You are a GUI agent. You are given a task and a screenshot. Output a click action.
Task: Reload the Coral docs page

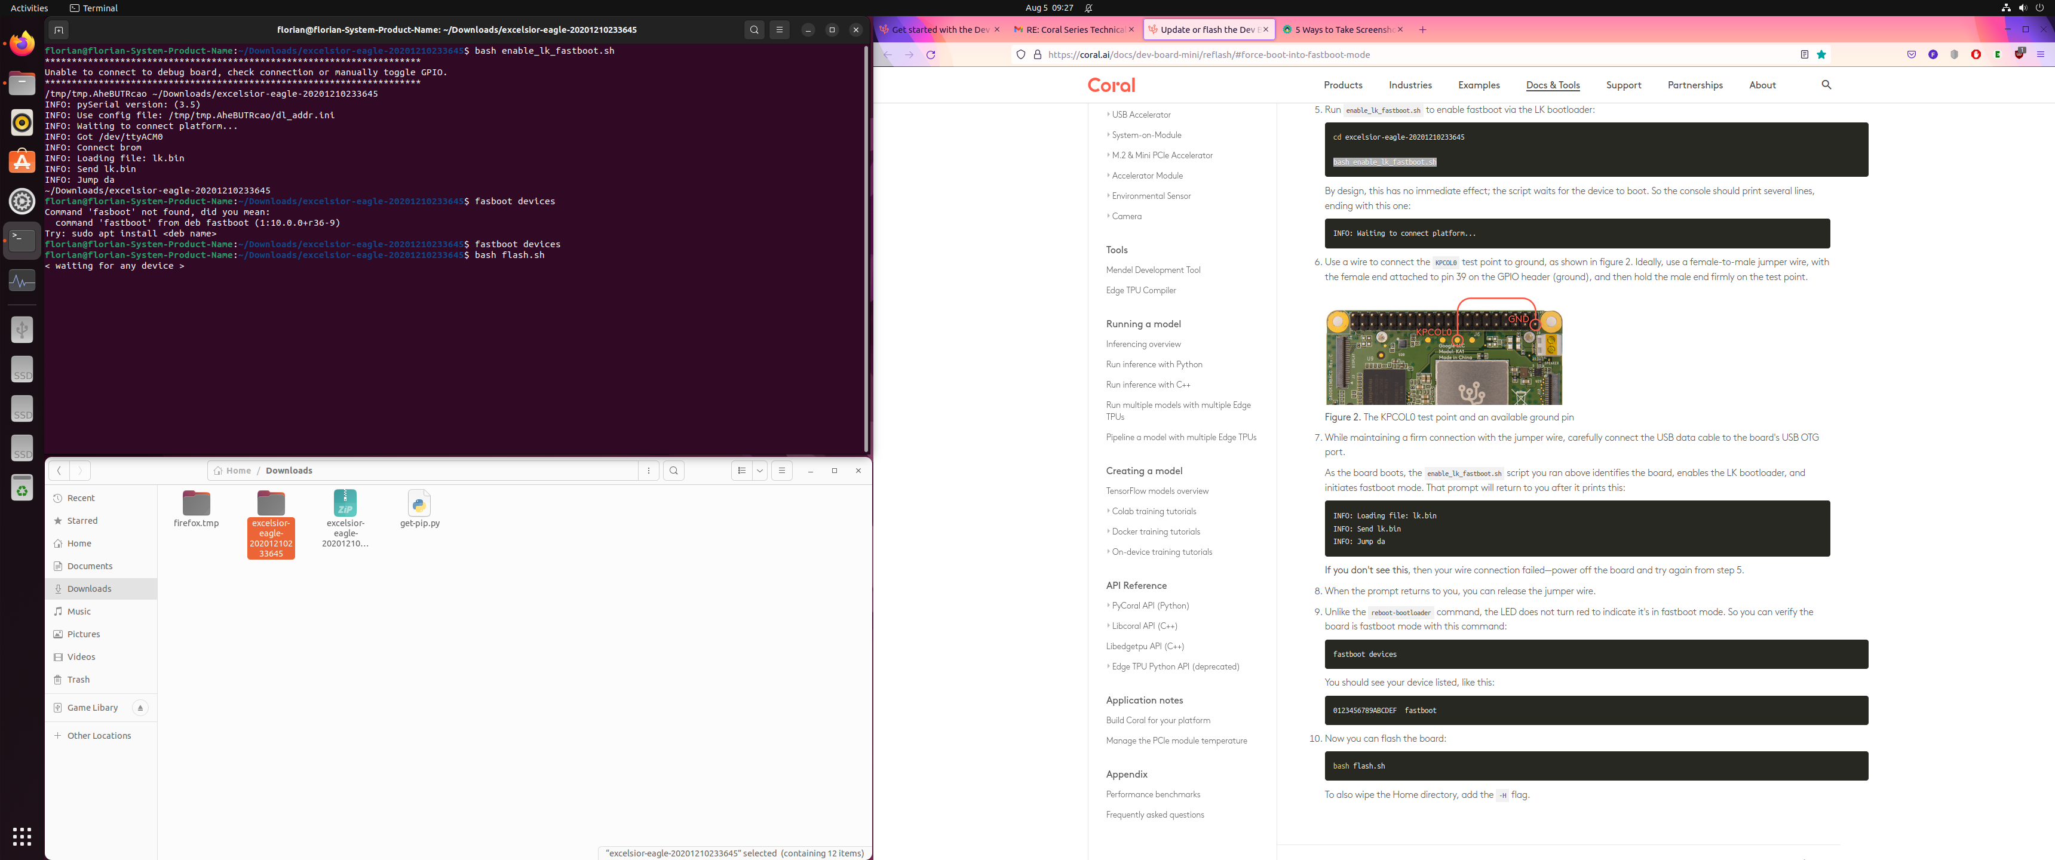coord(930,55)
